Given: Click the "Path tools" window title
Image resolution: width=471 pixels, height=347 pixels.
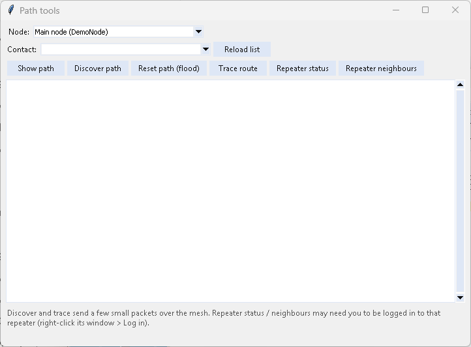Looking at the screenshot, I should click(40, 10).
